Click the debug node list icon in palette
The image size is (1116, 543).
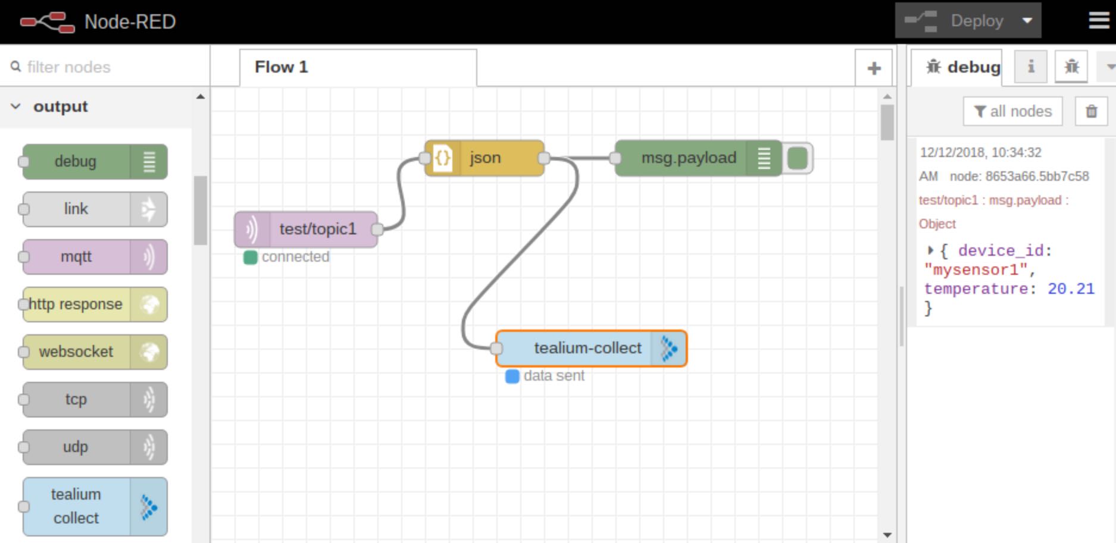149,161
